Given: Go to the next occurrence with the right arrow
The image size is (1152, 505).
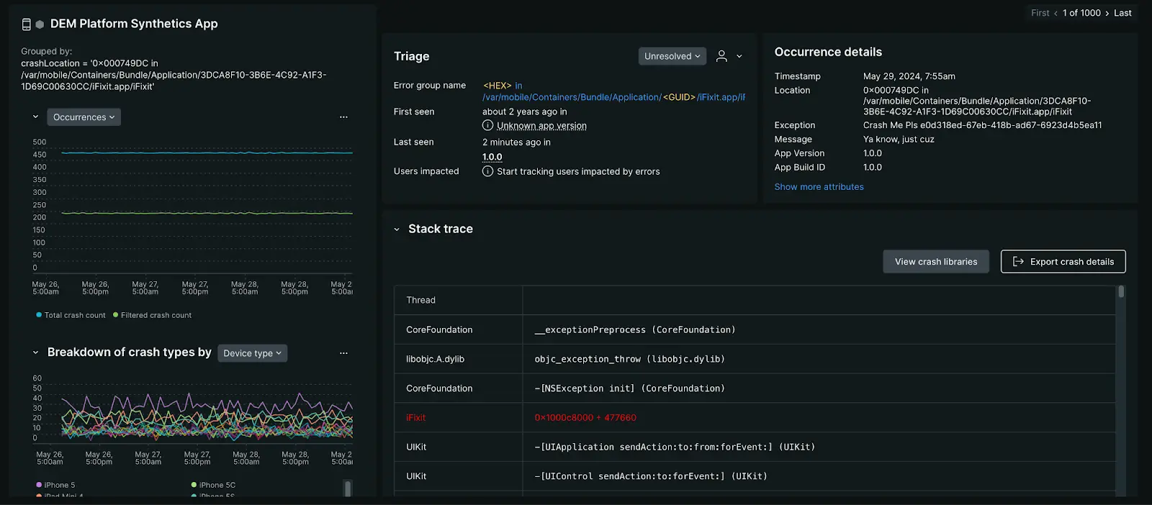Looking at the screenshot, I should click(1107, 13).
